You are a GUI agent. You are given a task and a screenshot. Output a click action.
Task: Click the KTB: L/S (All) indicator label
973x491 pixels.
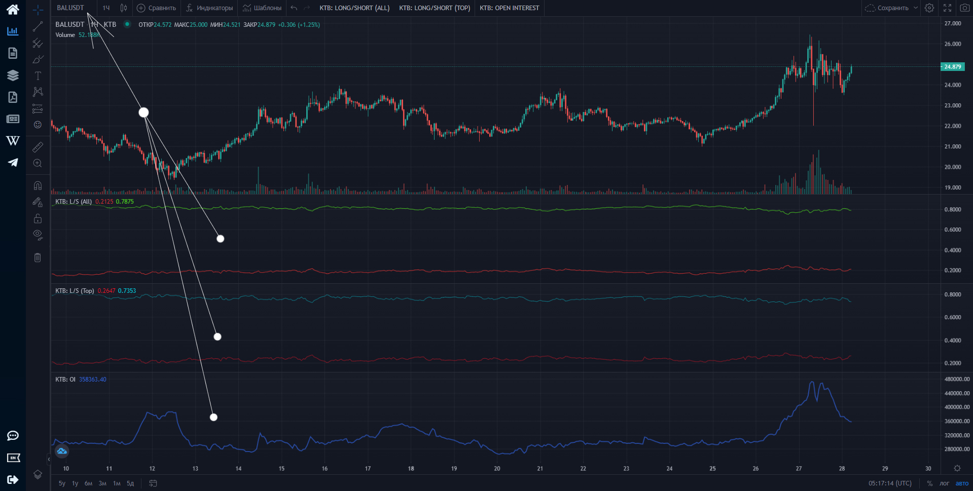coord(74,202)
